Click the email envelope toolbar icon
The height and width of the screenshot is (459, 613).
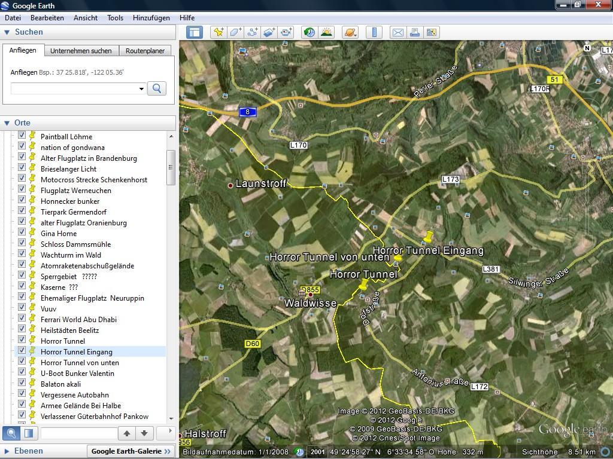tap(397, 32)
